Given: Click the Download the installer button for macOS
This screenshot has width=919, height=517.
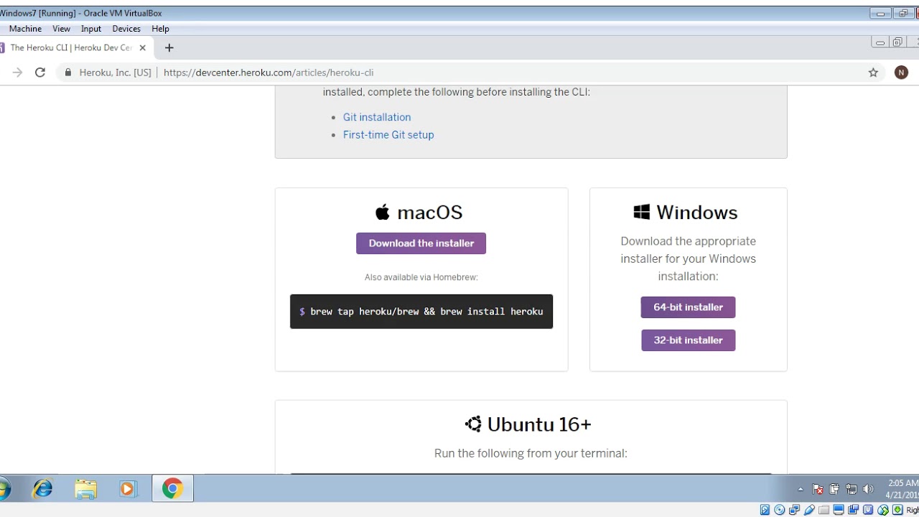Looking at the screenshot, I should click(421, 243).
